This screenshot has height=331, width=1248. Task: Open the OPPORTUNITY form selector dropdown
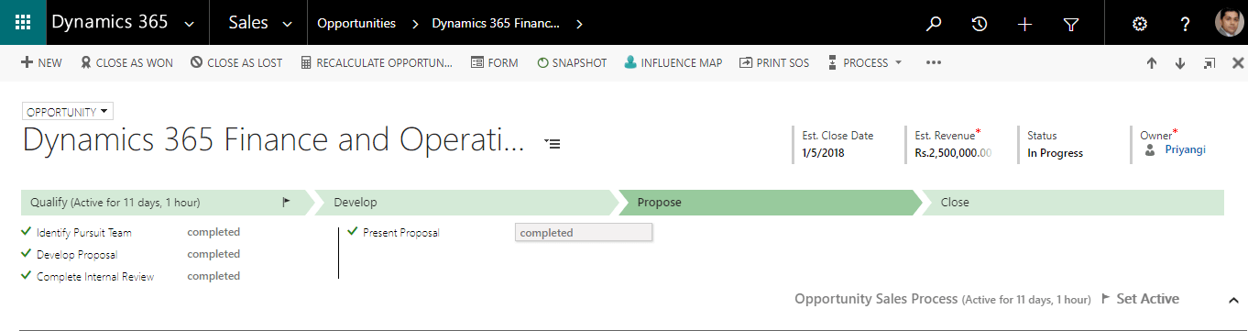[67, 112]
